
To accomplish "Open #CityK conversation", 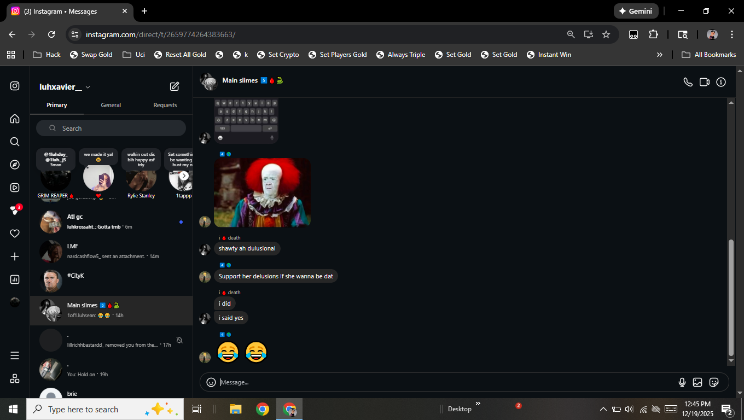I will (111, 281).
